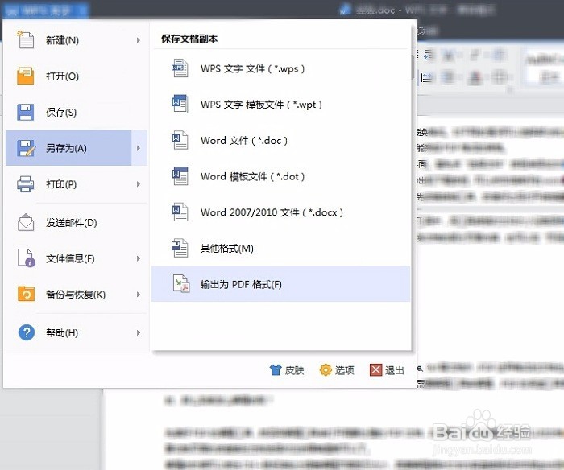Click the Backup and restore icon
564x470 pixels.
(27, 294)
